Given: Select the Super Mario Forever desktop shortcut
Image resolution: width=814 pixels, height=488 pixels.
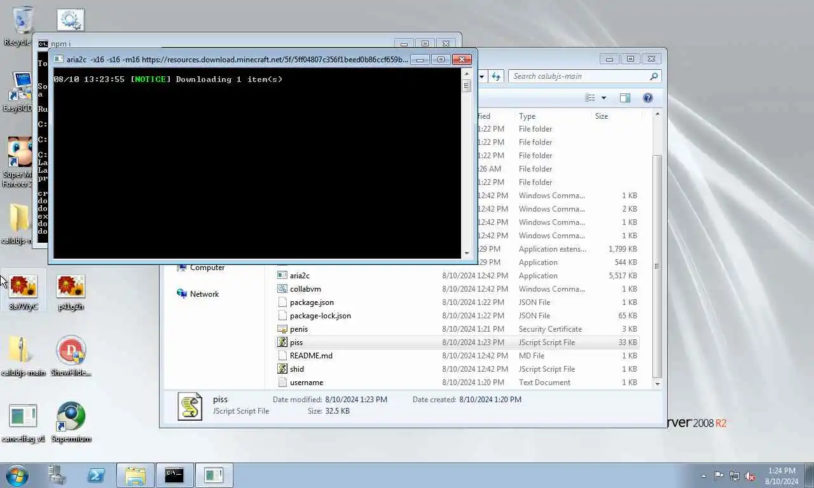Looking at the screenshot, I should pyautogui.click(x=19, y=162).
